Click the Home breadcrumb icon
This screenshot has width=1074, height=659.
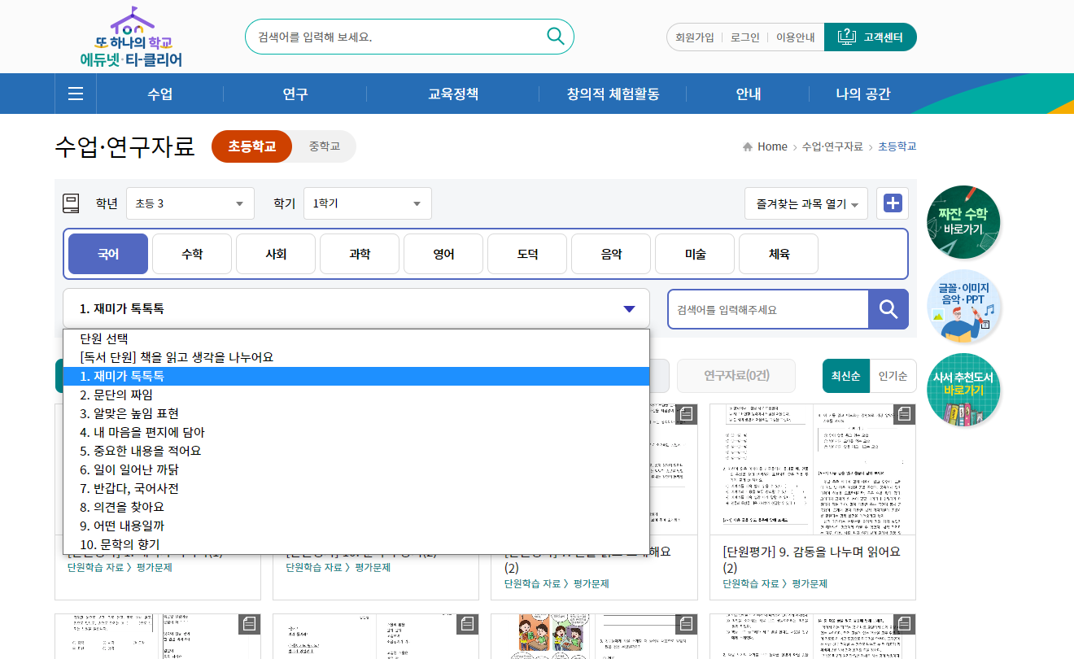click(747, 147)
